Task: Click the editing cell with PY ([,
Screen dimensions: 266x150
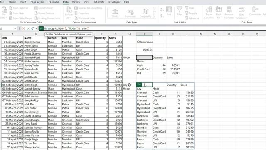Action: tap(144, 85)
